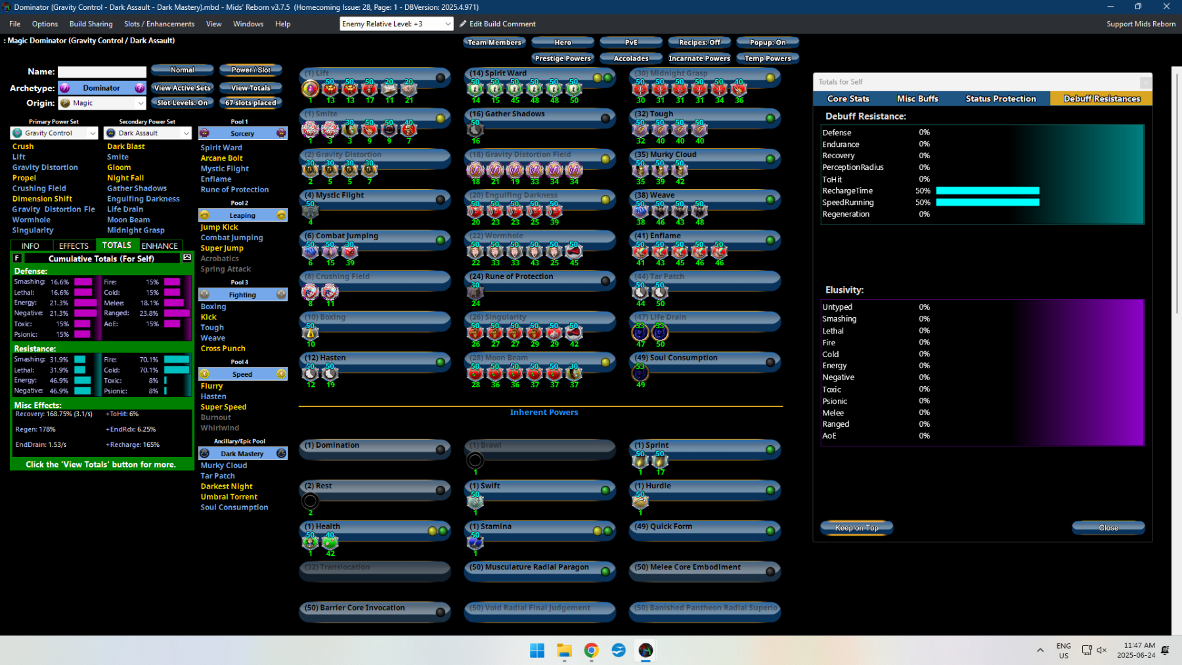Open the Windows menu

pos(248,24)
